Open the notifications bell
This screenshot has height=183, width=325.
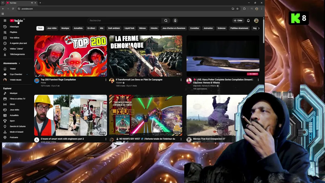(x=248, y=21)
